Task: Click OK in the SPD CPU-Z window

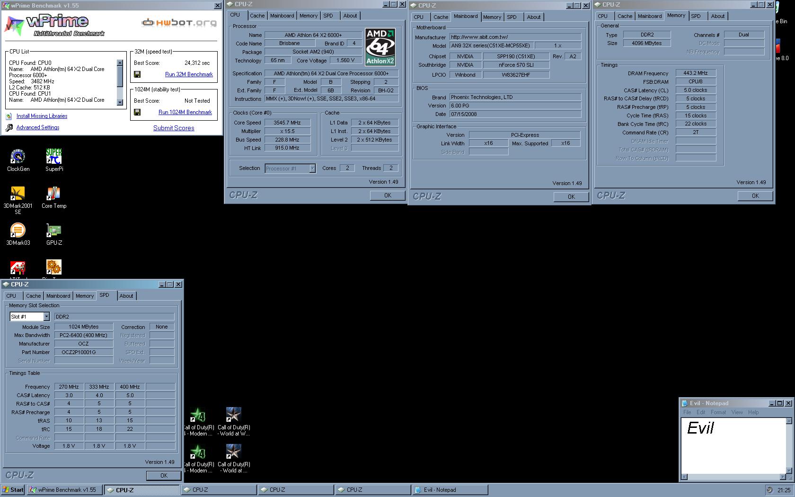Action: [164, 475]
